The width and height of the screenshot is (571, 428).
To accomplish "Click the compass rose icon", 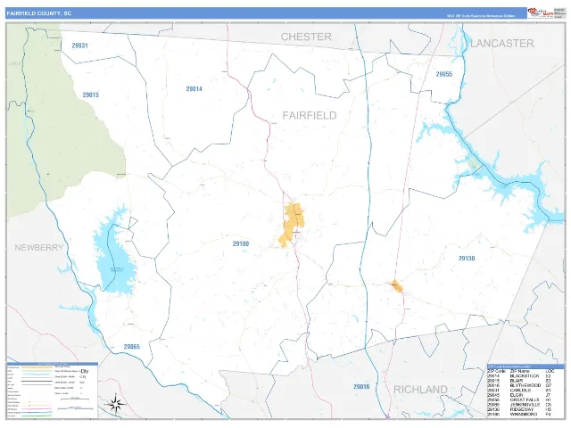I will [115, 404].
